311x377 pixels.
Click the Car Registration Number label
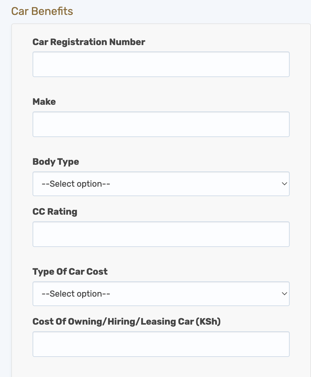[89, 42]
